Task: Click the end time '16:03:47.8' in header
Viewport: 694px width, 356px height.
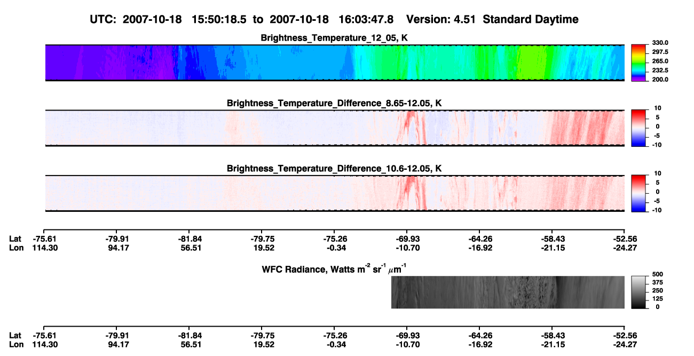Action: pyautogui.click(x=366, y=19)
